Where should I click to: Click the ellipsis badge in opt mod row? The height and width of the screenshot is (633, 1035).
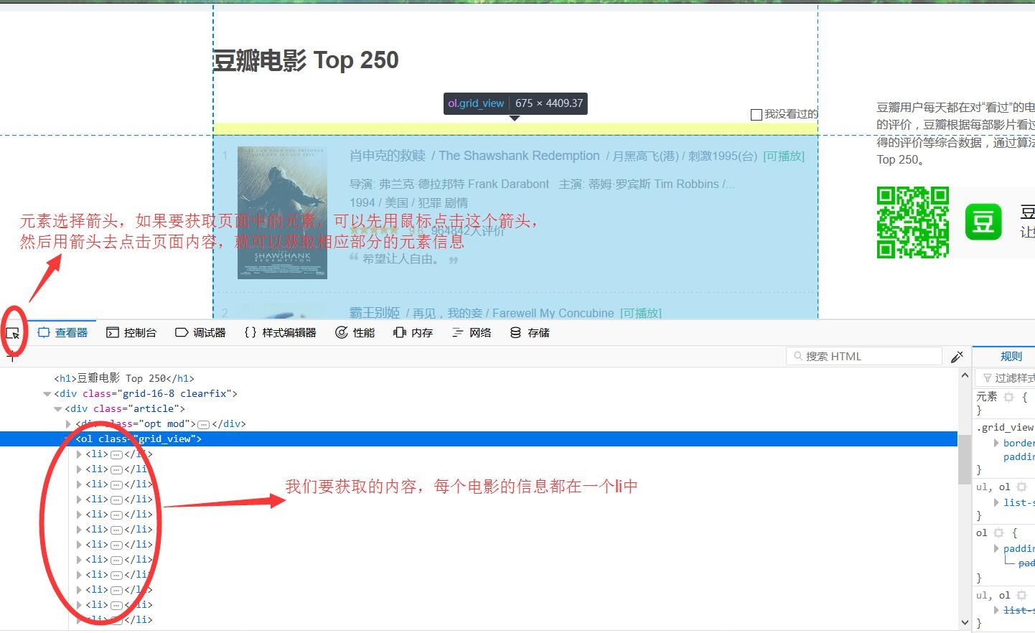(x=202, y=424)
